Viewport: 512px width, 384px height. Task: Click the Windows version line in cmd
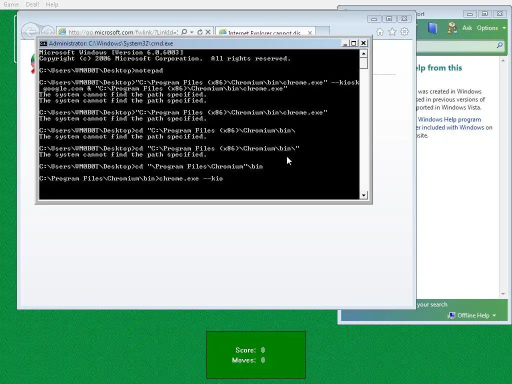[111, 52]
